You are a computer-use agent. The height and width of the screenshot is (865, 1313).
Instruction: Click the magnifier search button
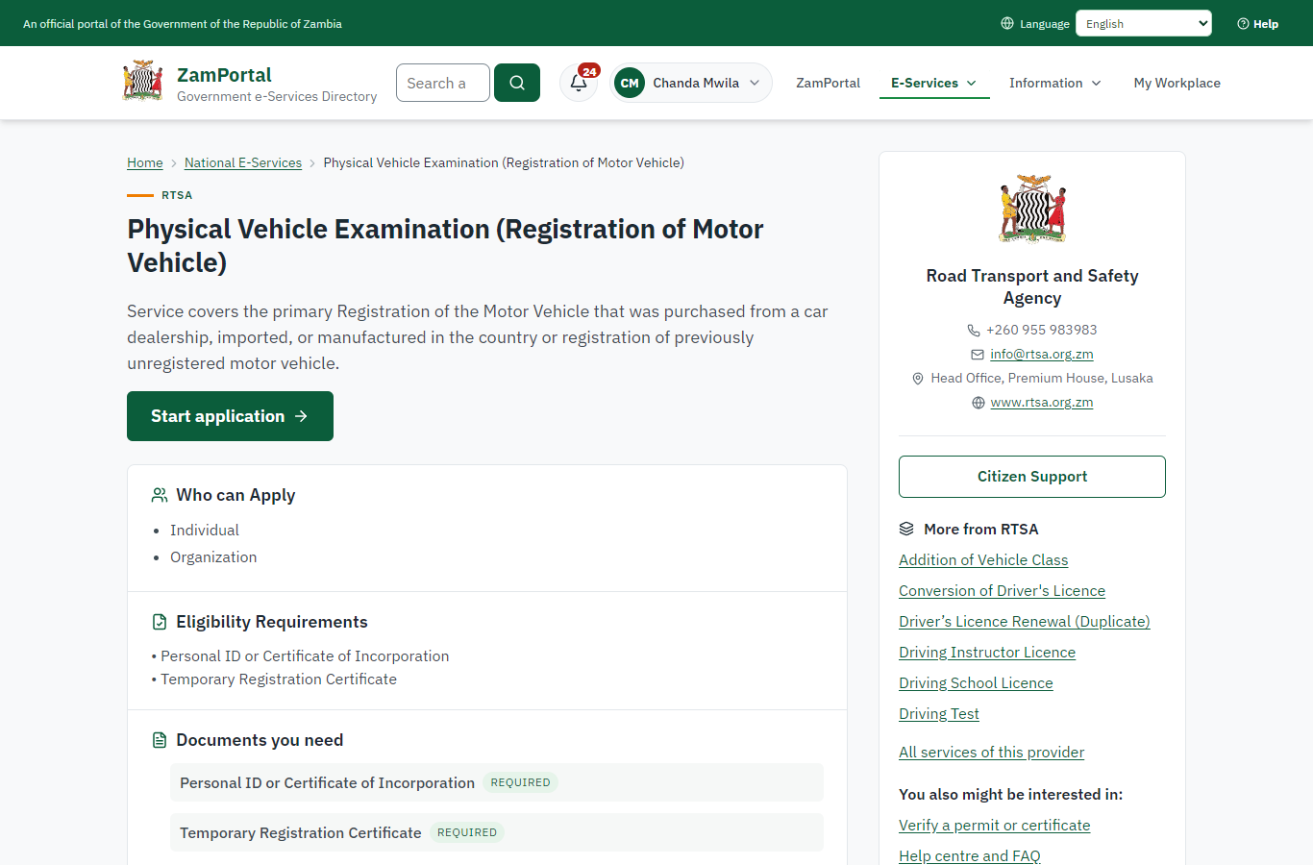point(517,83)
